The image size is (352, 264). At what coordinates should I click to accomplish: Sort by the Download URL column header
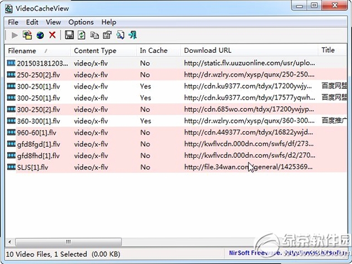[x=249, y=51]
